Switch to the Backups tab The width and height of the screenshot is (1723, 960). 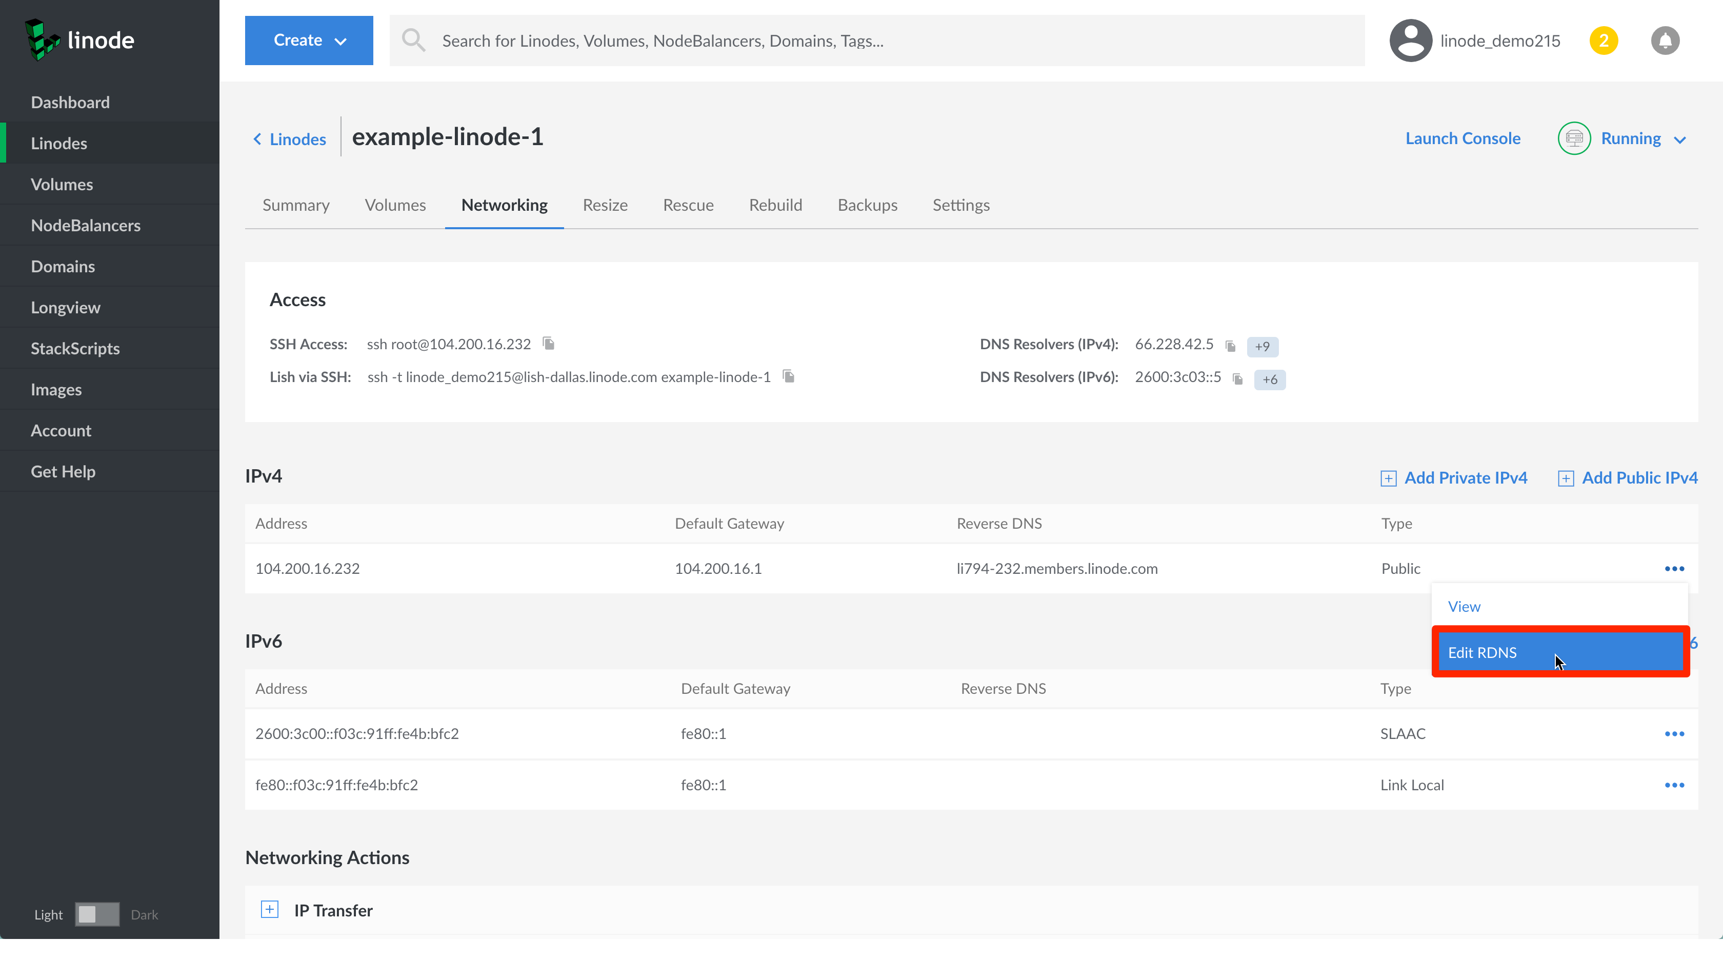(x=867, y=205)
